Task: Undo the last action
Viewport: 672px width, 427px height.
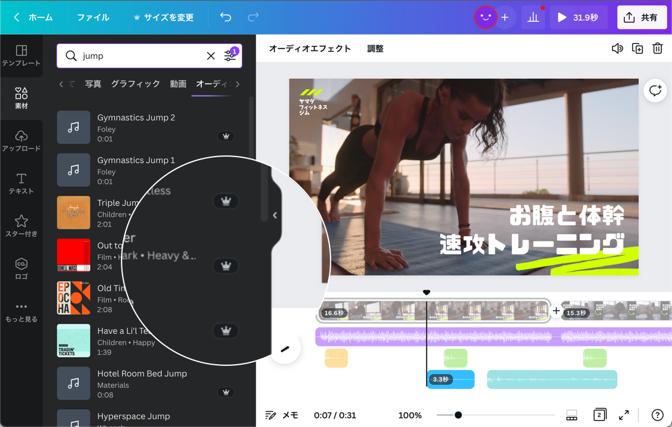Action: 226,17
